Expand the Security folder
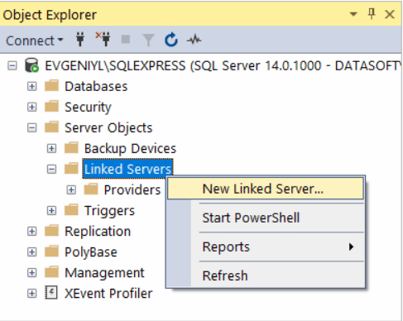This screenshot has height=321, width=403. tap(31, 107)
